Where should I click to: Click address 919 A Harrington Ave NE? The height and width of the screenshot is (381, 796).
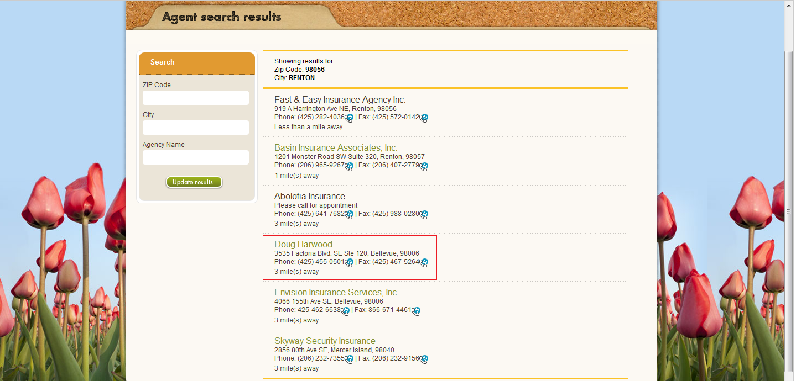[x=335, y=109]
